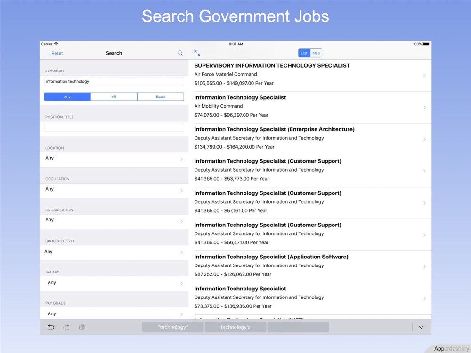Switch results to Map view
Screen dimensions: 471x353
(316, 53)
